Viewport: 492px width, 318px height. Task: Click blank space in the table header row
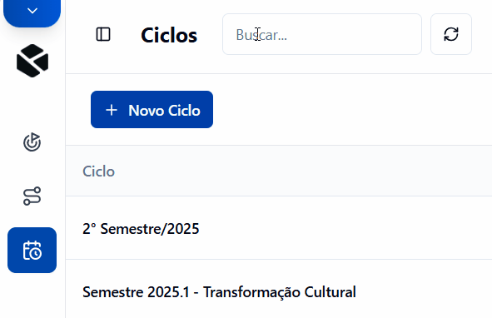[301, 171]
